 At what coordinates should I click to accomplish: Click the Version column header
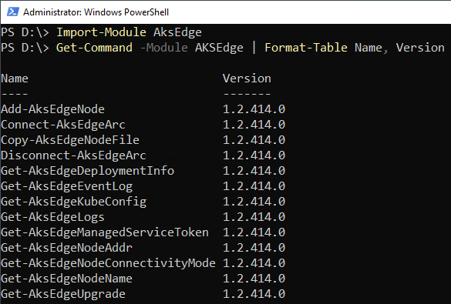click(x=247, y=79)
